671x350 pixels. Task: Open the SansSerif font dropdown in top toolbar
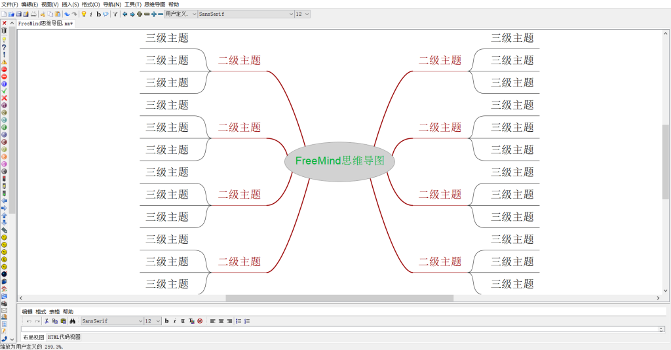pyautogui.click(x=246, y=14)
